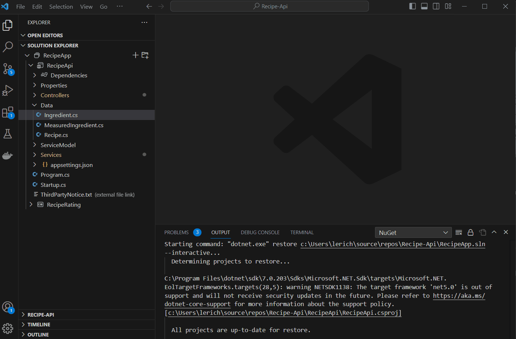516x339 pixels.
Task: Open the Search view
Action: [x=8, y=47]
